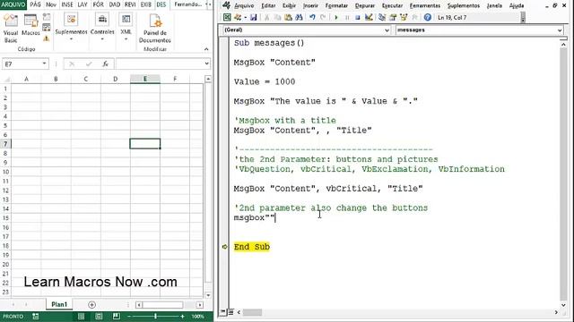Click the Copy icon in VBA toolbar
This screenshot has width=574, height=322.
277,17
